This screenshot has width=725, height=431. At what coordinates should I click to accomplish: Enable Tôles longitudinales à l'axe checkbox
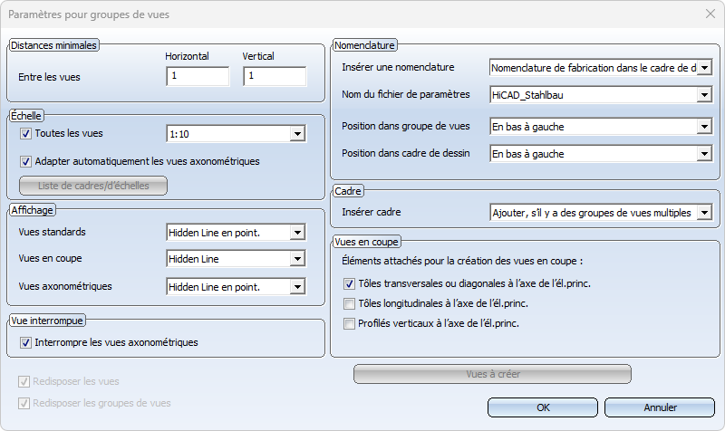pos(350,303)
